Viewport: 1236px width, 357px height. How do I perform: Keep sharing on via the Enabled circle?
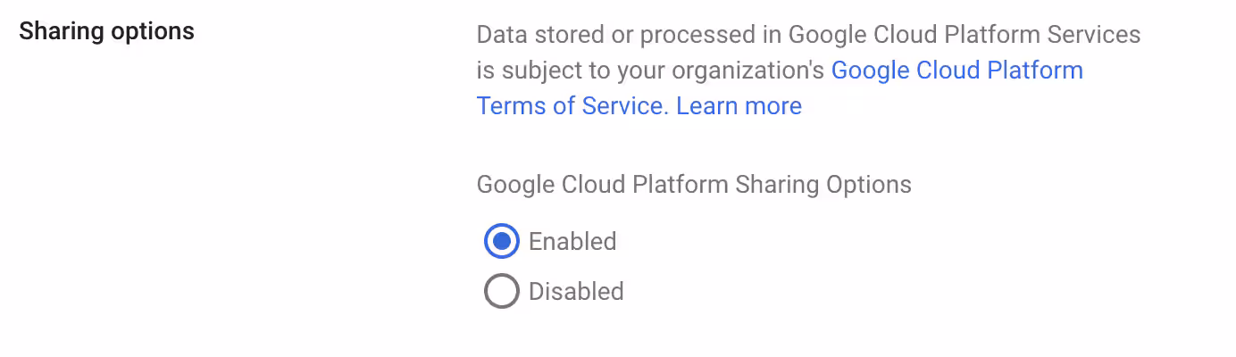501,241
